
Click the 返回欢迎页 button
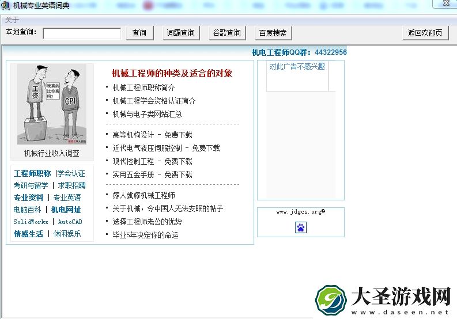pyautogui.click(x=425, y=33)
